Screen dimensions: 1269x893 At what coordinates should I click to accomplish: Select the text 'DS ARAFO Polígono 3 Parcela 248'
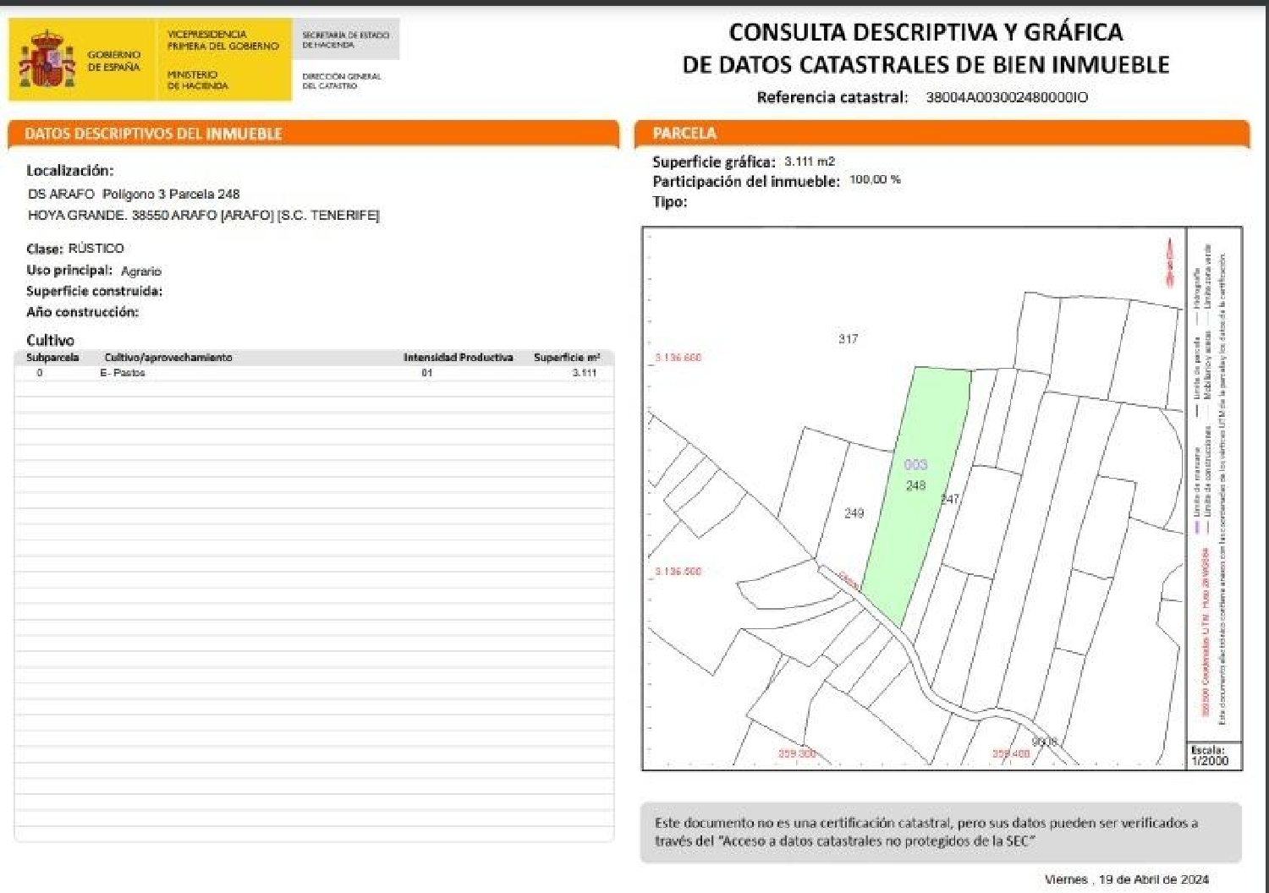[x=134, y=194]
